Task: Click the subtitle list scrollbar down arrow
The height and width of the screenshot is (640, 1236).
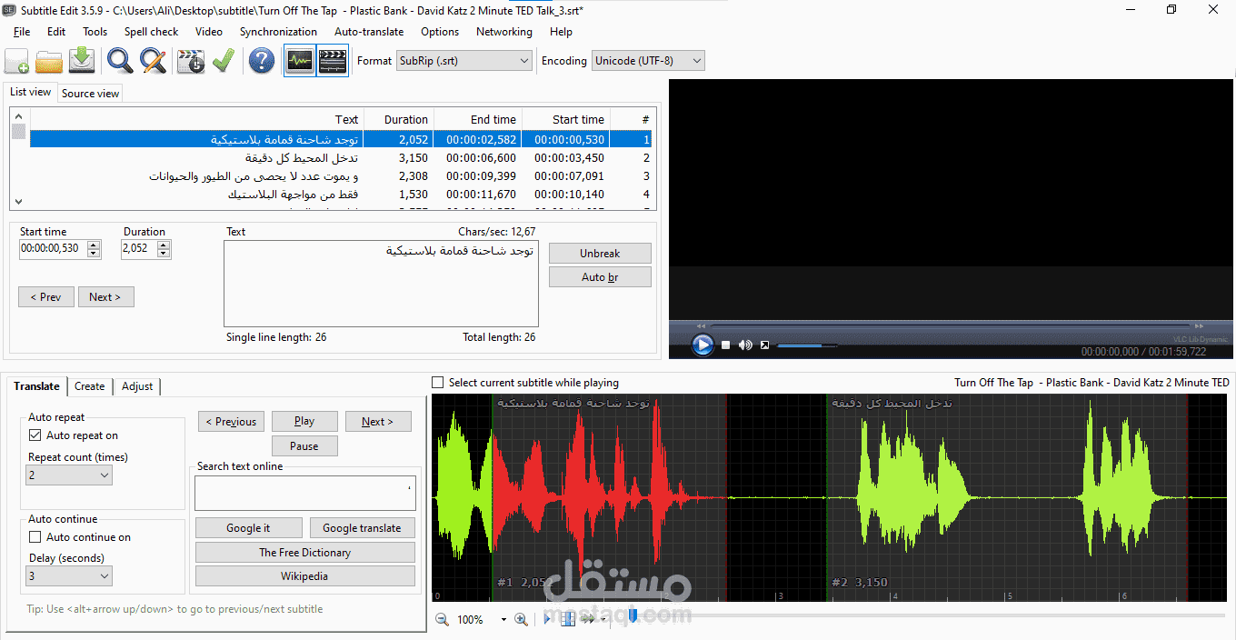Action: (18, 202)
